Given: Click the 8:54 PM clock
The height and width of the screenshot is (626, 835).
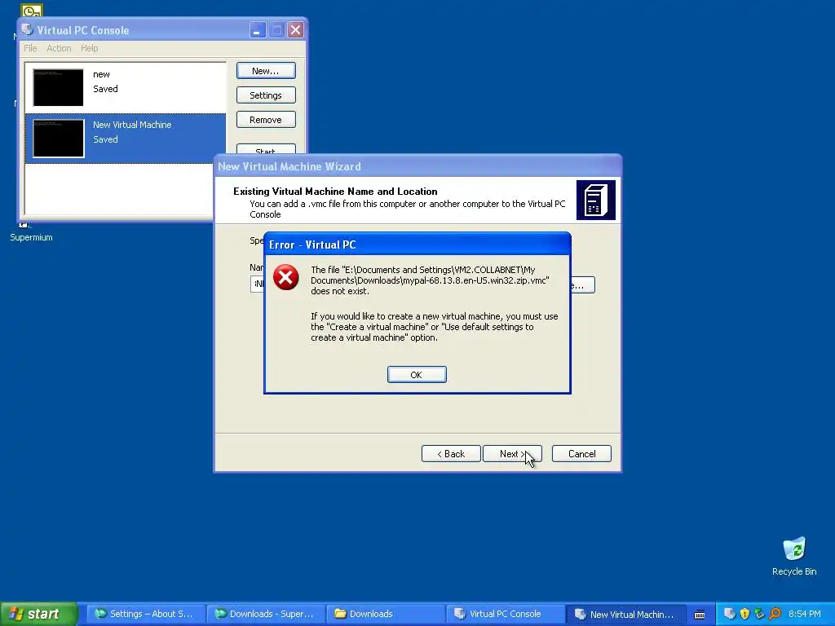Looking at the screenshot, I should [x=805, y=614].
